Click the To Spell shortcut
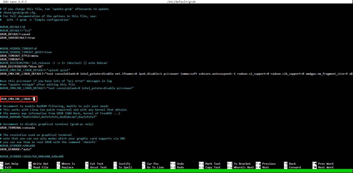 point(125,167)
